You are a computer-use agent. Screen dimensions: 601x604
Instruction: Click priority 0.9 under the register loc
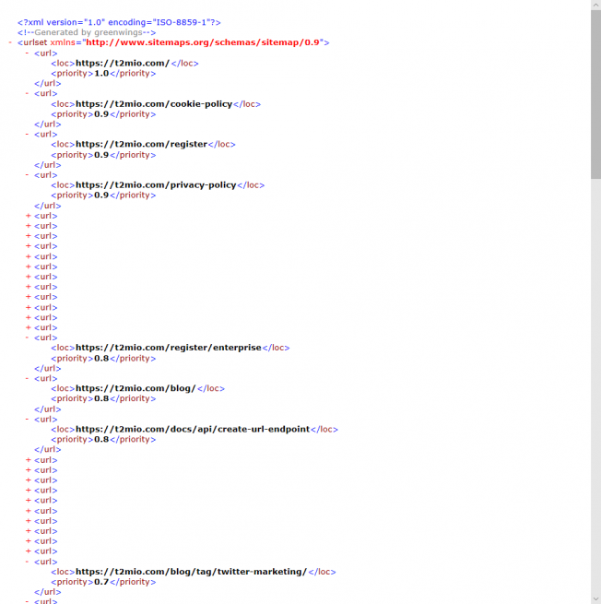pyautogui.click(x=101, y=155)
